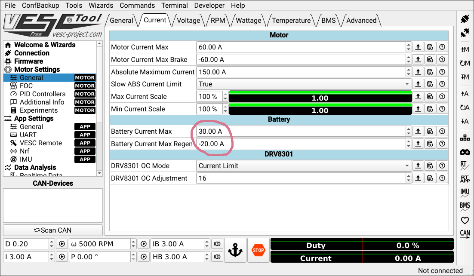
Task: Switch to the Voltage tab
Action: coord(188,20)
